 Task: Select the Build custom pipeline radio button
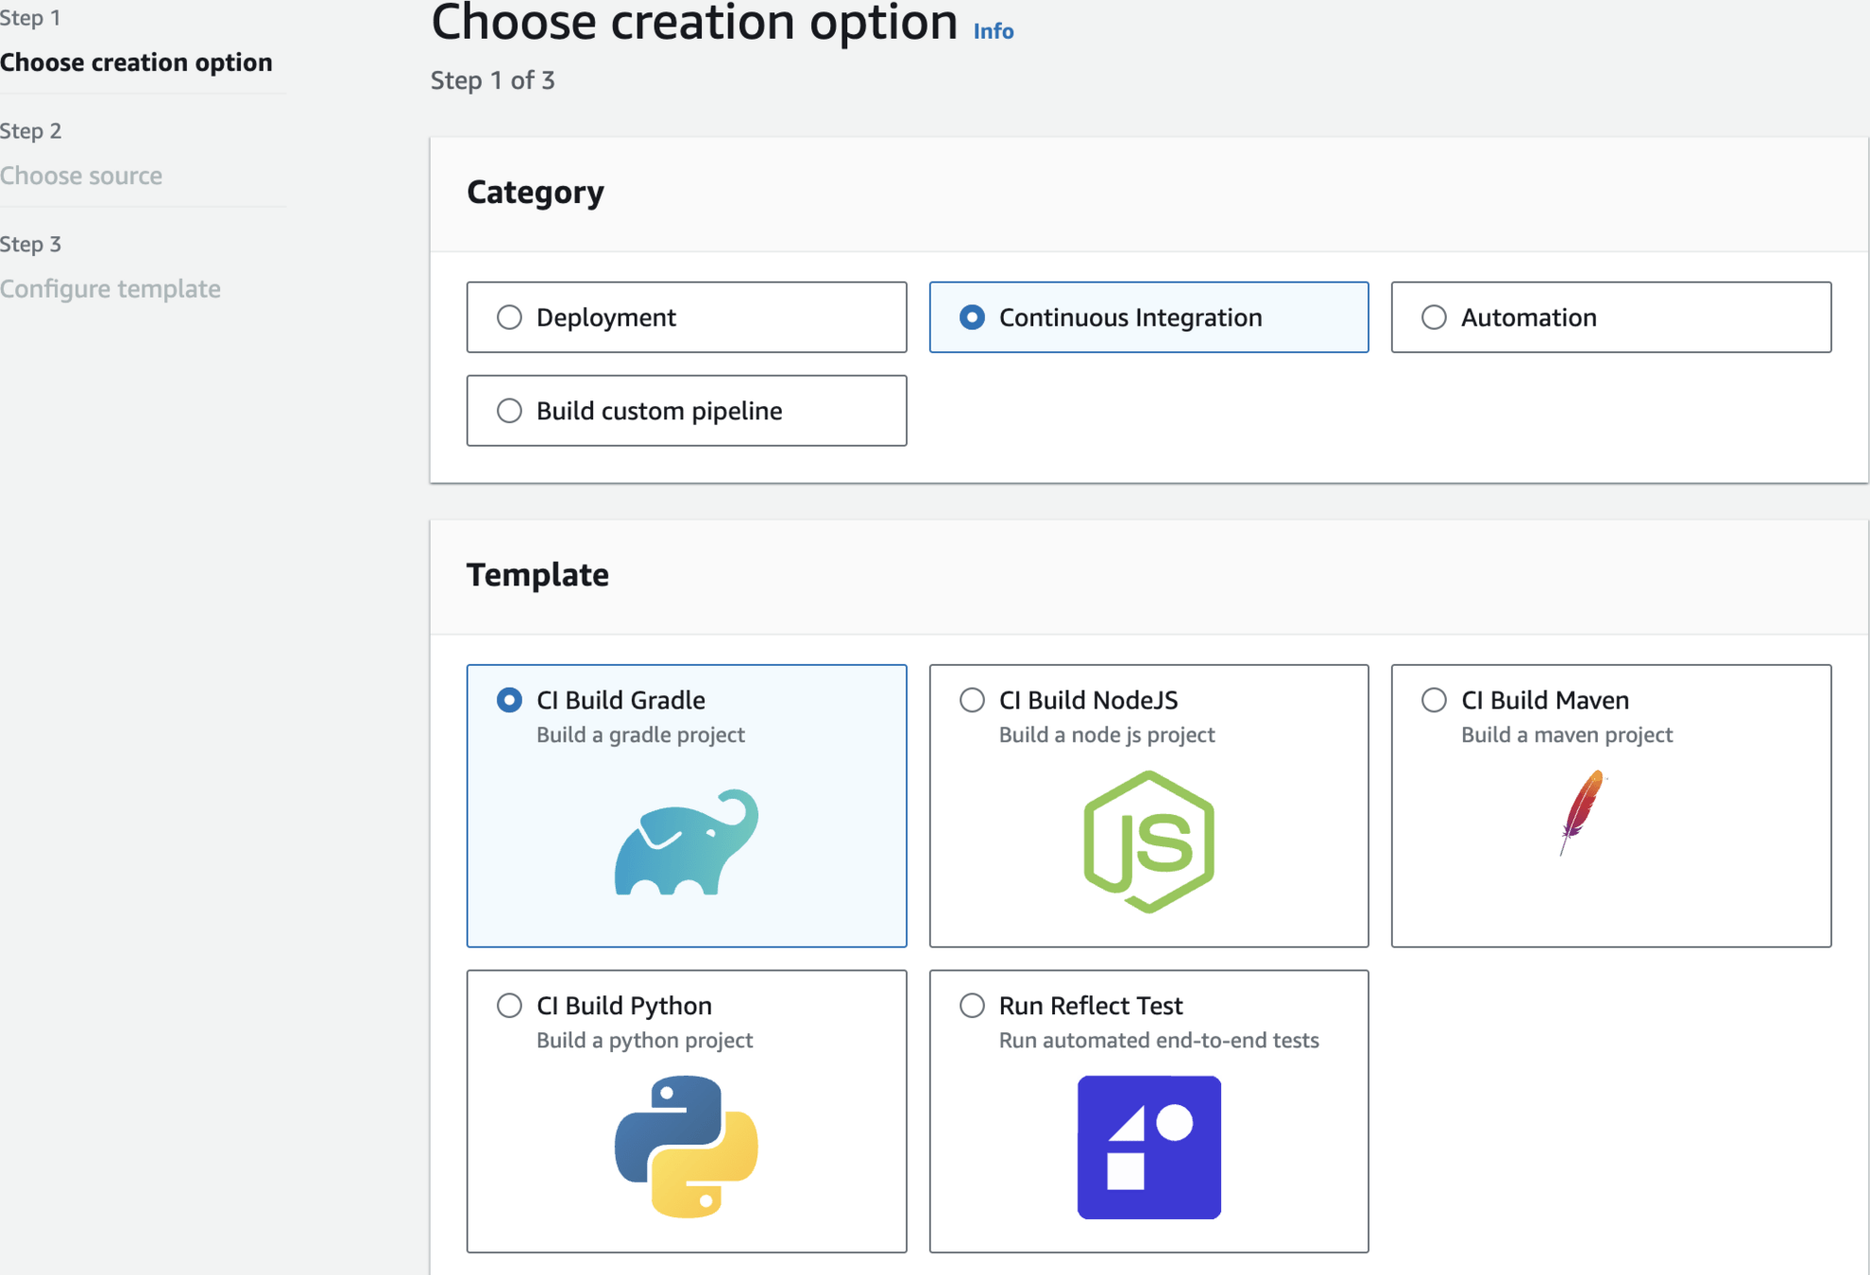(x=509, y=411)
